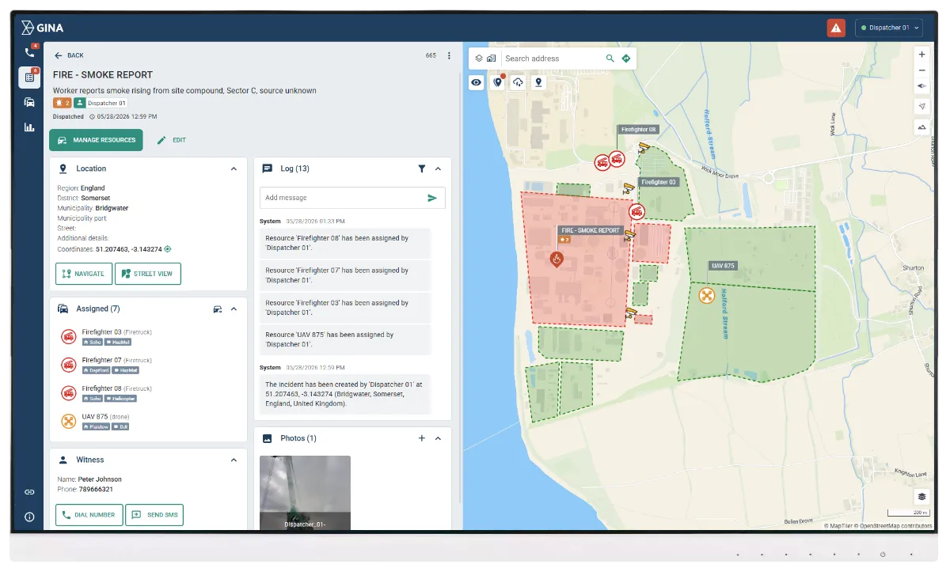Open the incidents list sidebar icon
The height and width of the screenshot is (568, 950).
tap(29, 78)
